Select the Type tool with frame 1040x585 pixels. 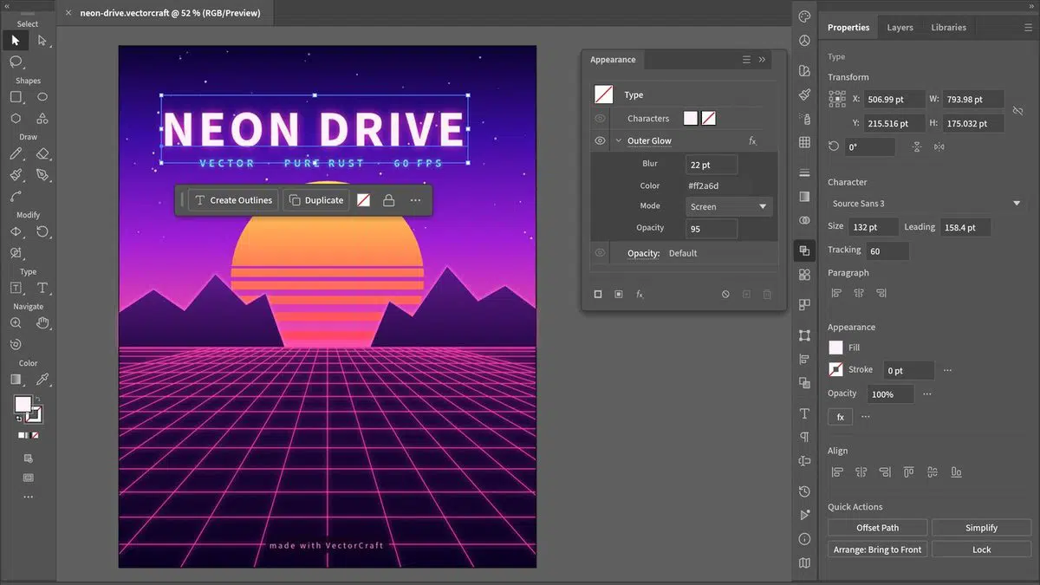[16, 288]
